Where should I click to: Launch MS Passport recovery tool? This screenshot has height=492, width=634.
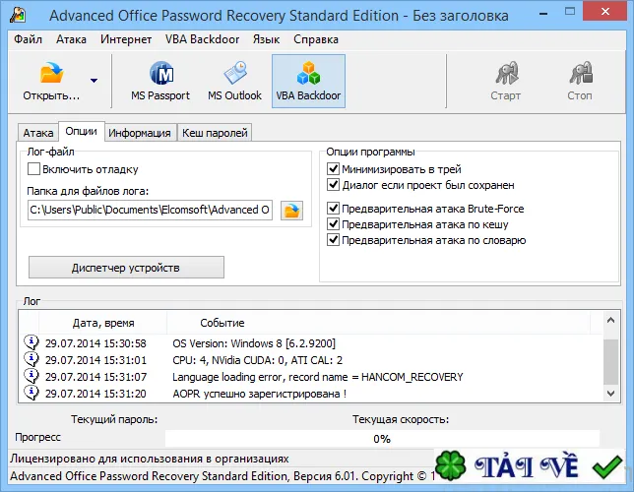click(x=160, y=82)
